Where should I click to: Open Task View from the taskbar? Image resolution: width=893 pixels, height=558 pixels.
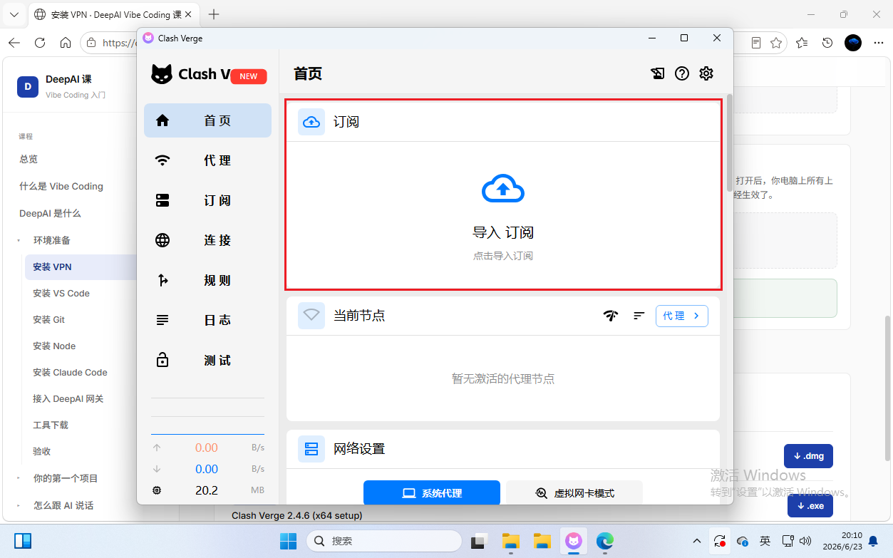tap(480, 541)
